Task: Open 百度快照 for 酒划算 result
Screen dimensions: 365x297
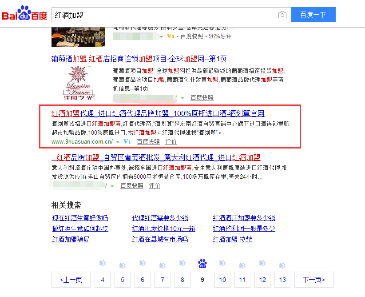Action: [x=148, y=141]
